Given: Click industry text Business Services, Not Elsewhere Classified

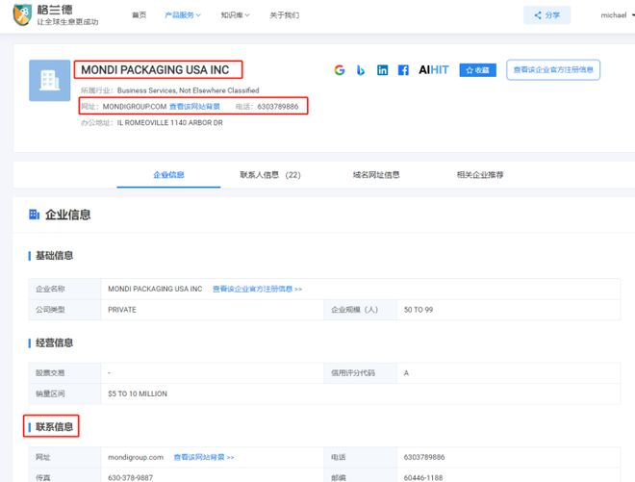Looking at the screenshot, I should click(189, 90).
